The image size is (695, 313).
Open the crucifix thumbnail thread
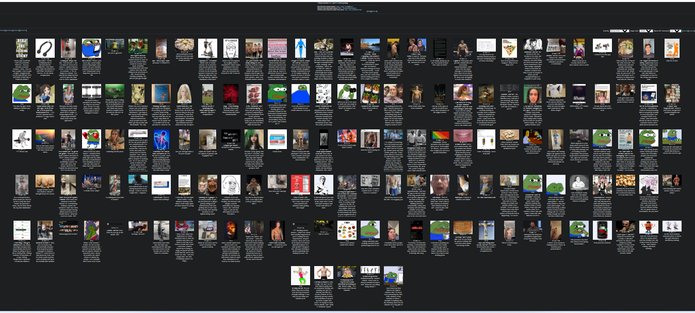(x=486, y=230)
